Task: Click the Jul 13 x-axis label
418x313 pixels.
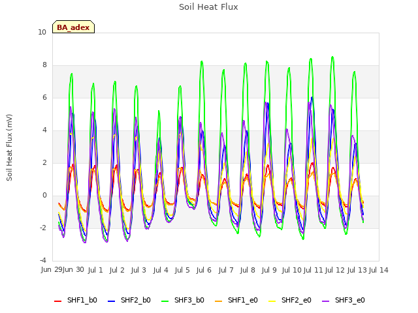Action: (357, 270)
